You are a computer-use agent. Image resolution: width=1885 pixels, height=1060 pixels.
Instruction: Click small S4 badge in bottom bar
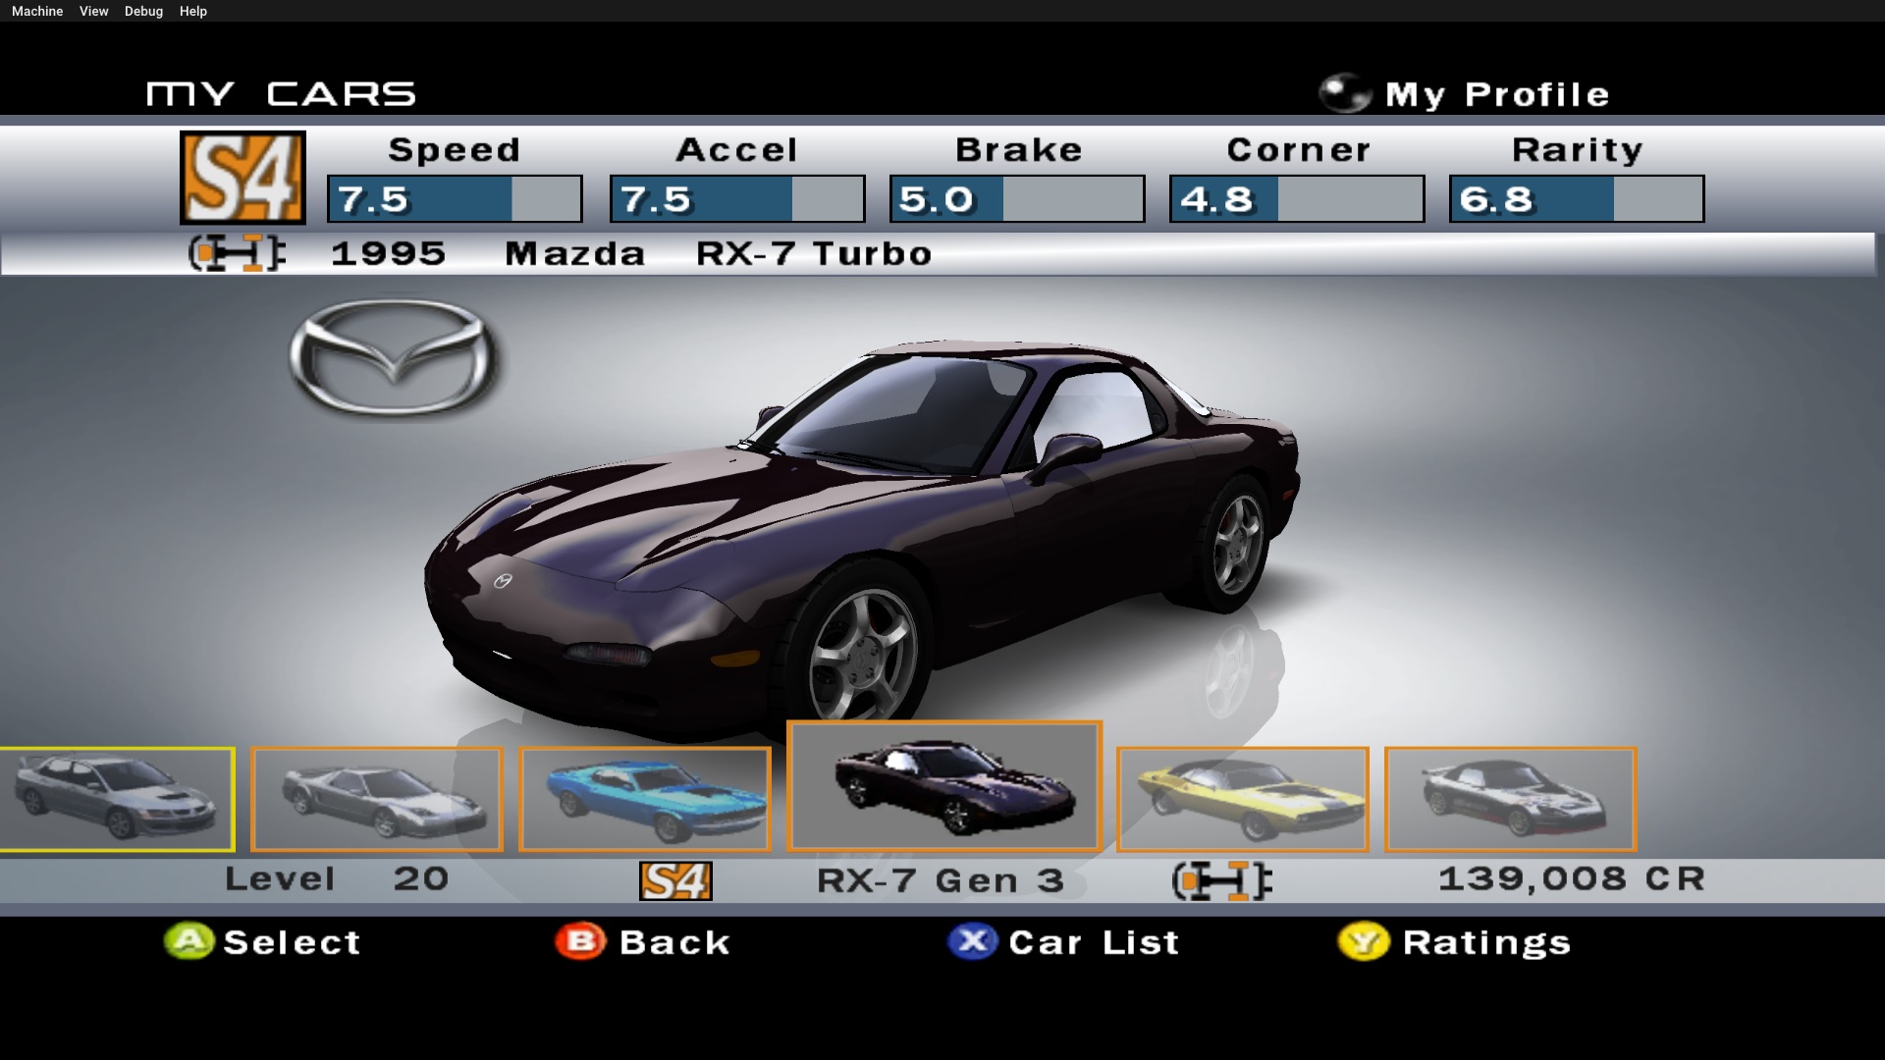(x=675, y=880)
